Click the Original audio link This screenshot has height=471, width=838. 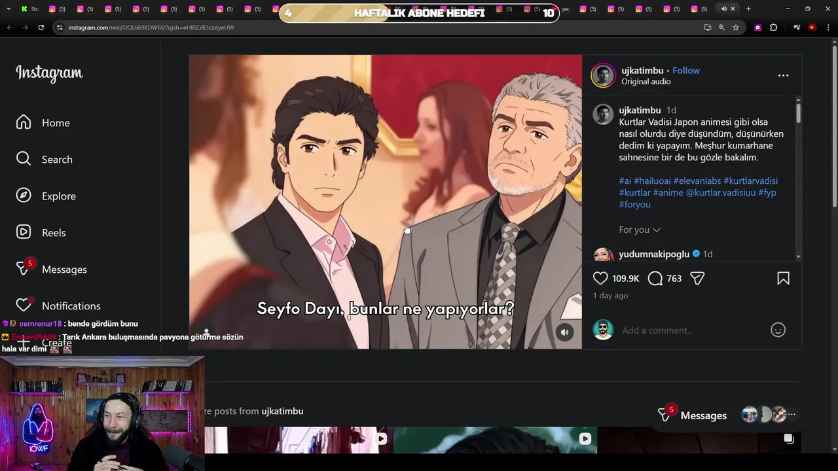click(646, 82)
